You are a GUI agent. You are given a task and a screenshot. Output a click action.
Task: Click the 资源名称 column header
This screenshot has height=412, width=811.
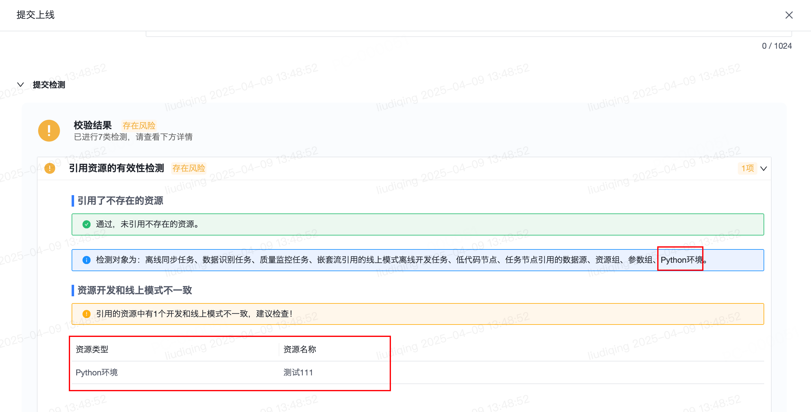tap(300, 349)
